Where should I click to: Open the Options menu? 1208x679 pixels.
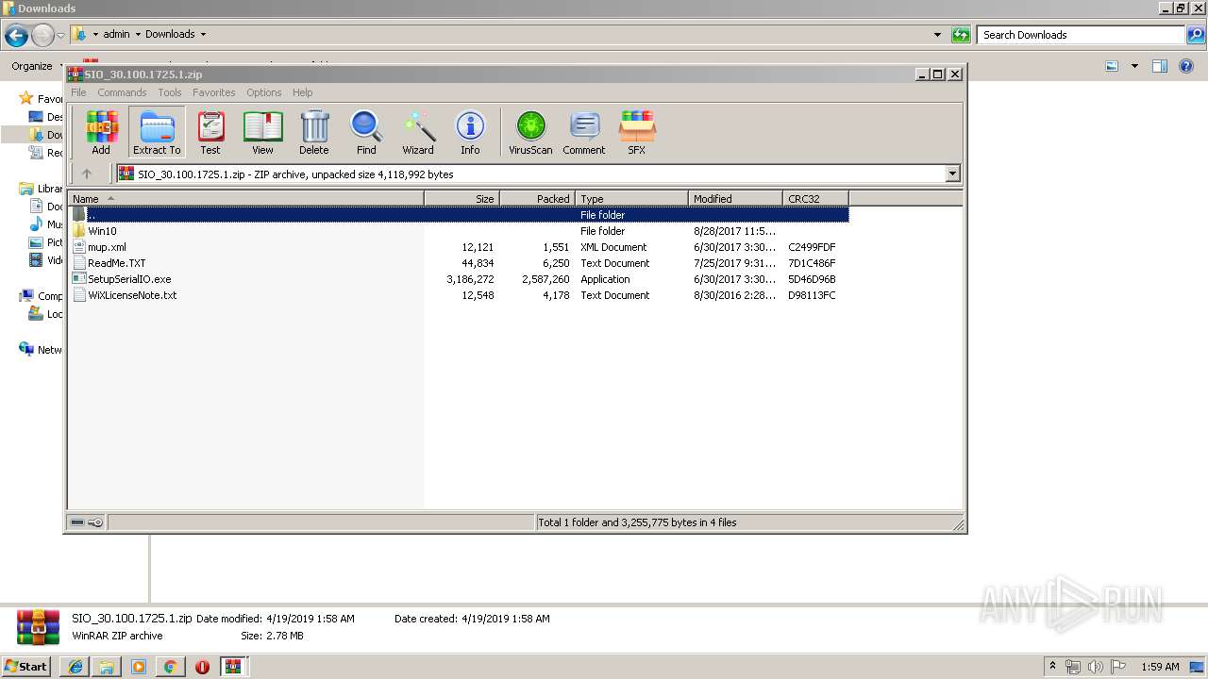click(264, 92)
